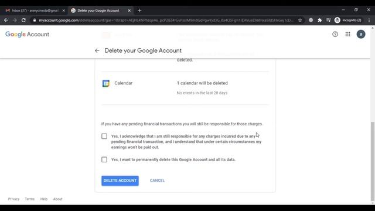This screenshot has width=375, height=211.
Task: Reload the page with the refresh icon
Action: click(23, 21)
